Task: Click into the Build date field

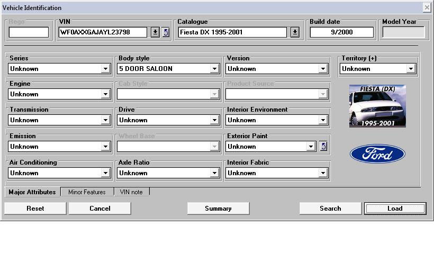Action: pos(341,32)
